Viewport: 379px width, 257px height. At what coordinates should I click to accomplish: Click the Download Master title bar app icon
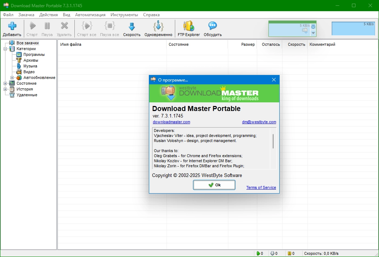(x=6, y=5)
